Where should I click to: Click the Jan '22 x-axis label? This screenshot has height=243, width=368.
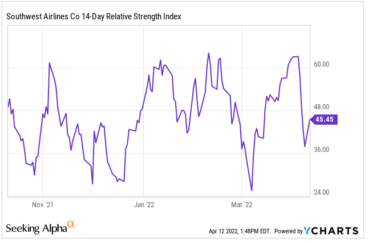tap(144, 204)
